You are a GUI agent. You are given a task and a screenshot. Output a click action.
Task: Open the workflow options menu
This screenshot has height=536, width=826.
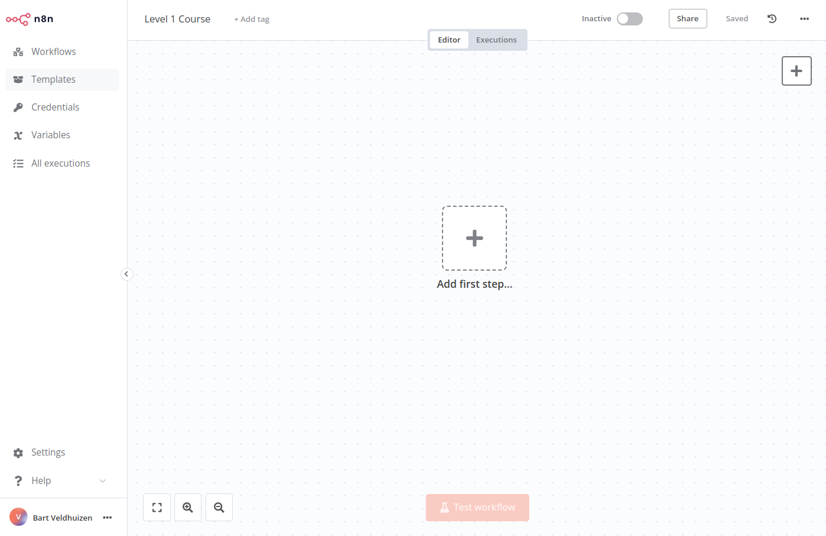click(805, 18)
